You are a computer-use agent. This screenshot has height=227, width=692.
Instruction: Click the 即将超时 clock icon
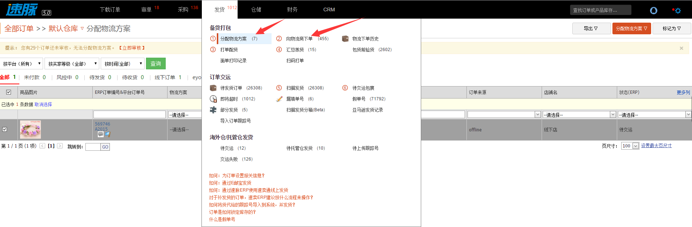click(213, 99)
